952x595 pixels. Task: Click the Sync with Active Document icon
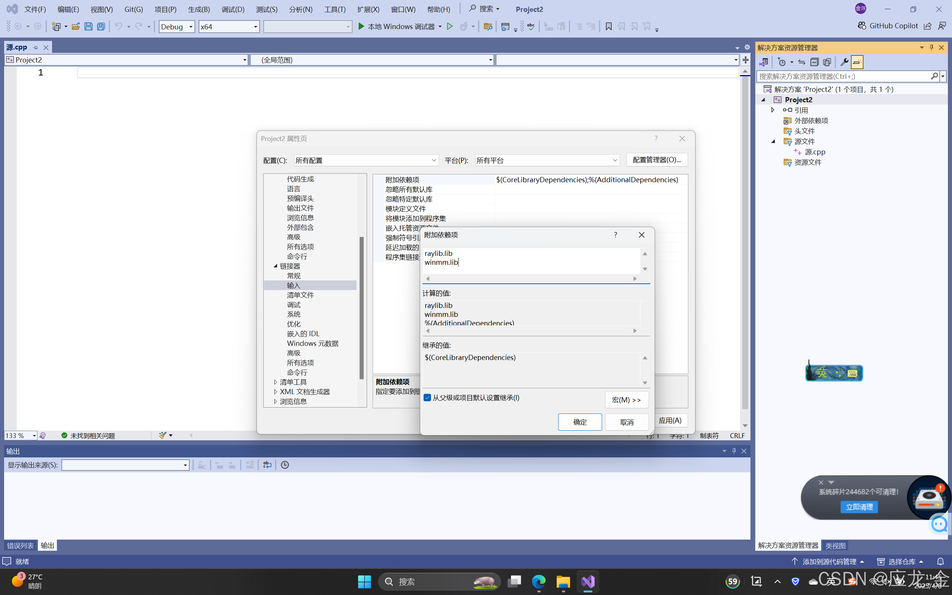[x=801, y=62]
